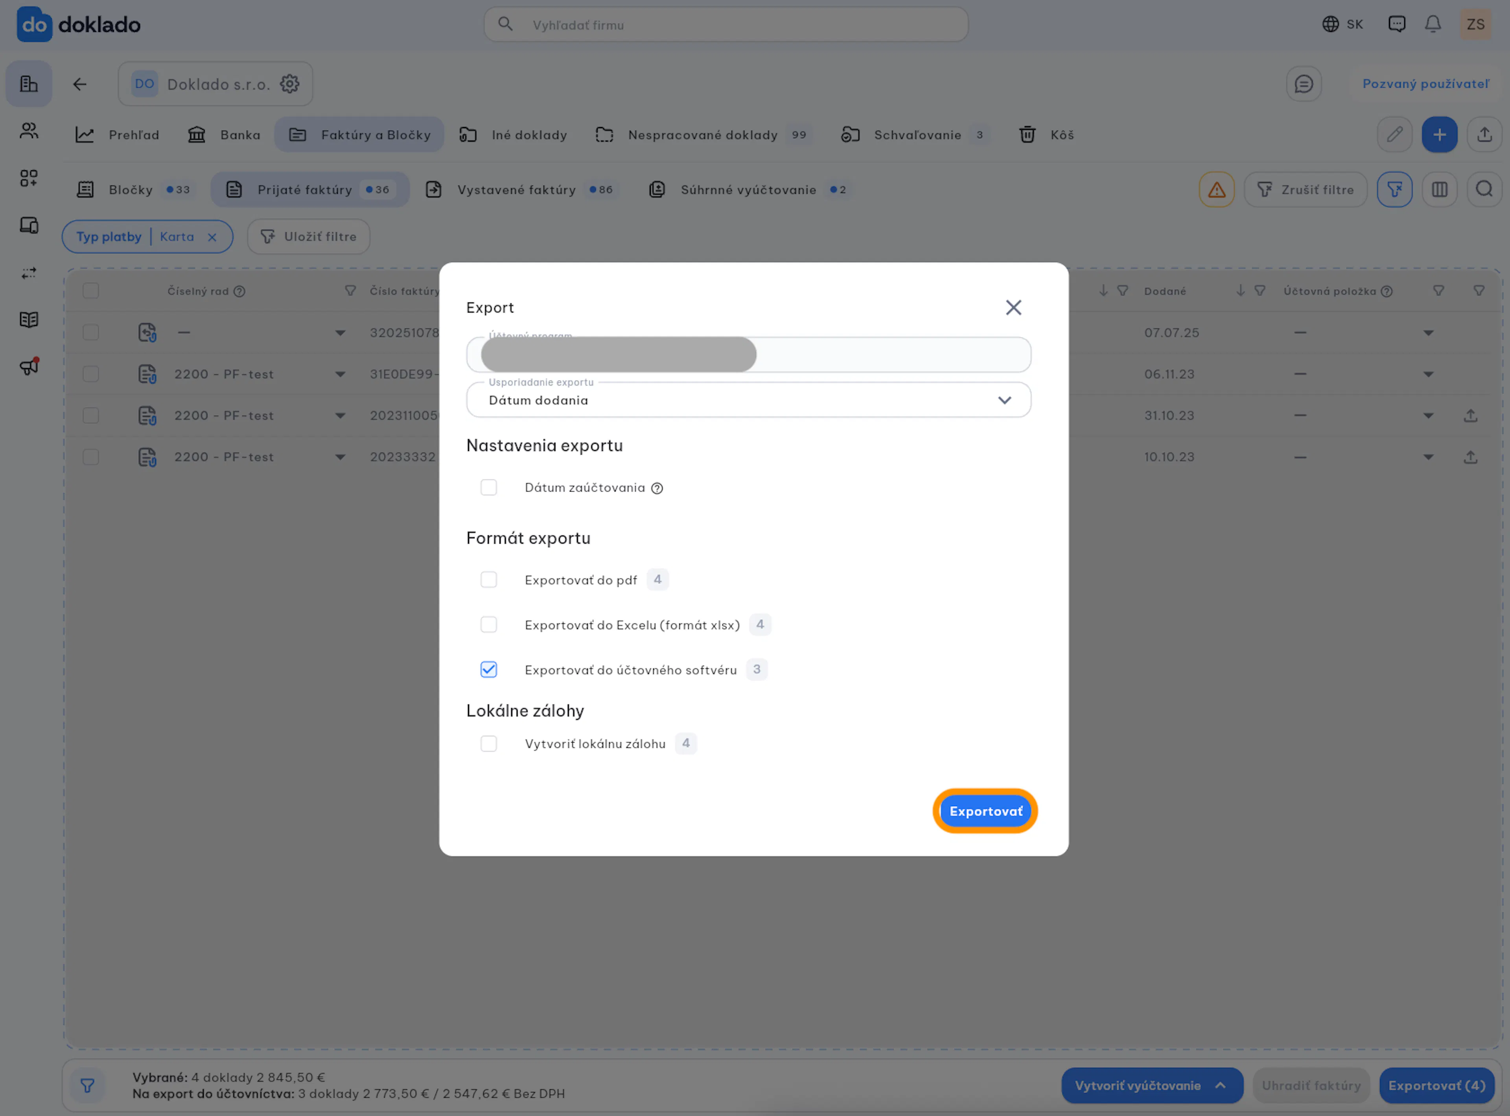Switch to Prehľad tab
The height and width of the screenshot is (1116, 1510).
coord(117,134)
